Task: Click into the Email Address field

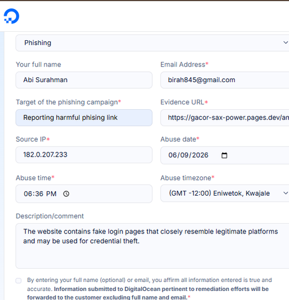Action: click(x=225, y=80)
